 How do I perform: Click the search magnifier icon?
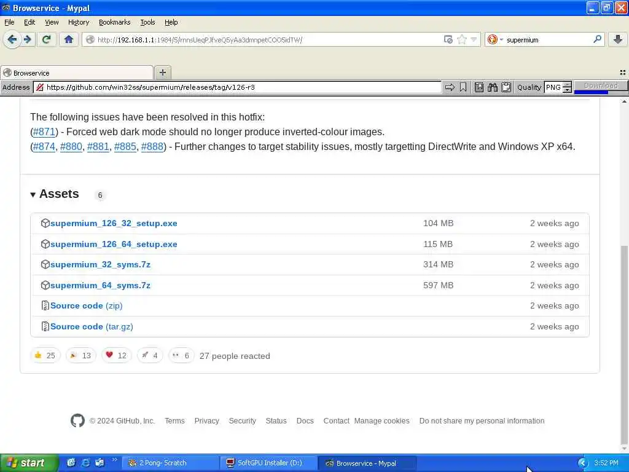(x=597, y=39)
